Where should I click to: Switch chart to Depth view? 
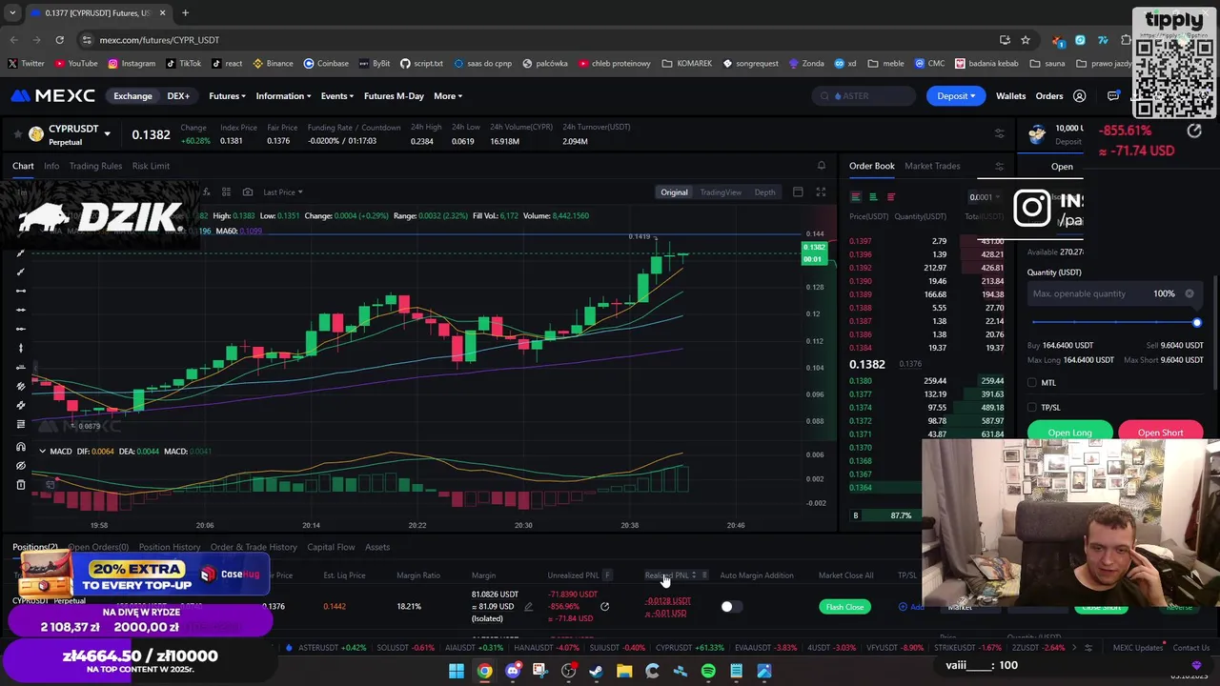point(765,192)
